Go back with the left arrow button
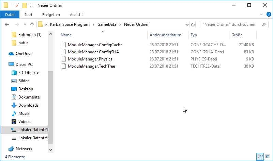The height and width of the screenshot is (161, 273). pyautogui.click(x=7, y=24)
